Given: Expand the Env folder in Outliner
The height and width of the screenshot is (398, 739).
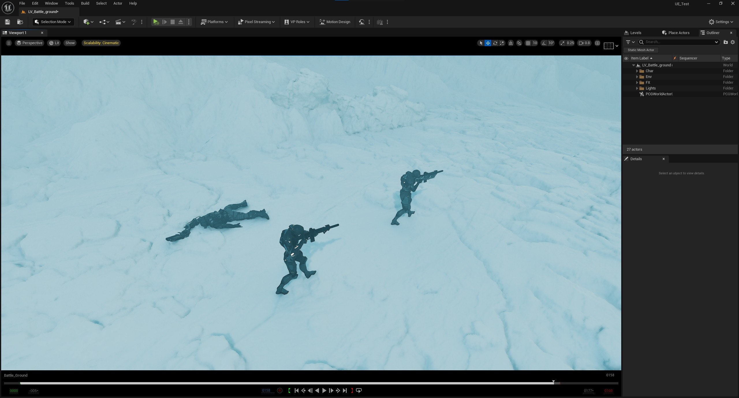Looking at the screenshot, I should point(637,77).
